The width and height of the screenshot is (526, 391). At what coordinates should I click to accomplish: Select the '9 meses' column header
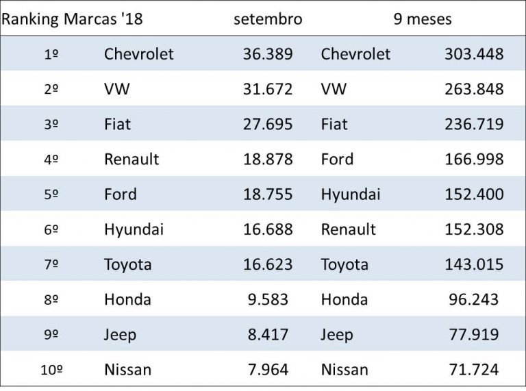point(423,19)
